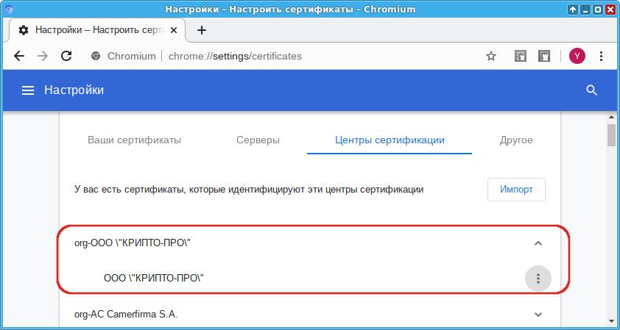The image size is (620, 330).
Task: Click the scrollbar up arrow
Action: pos(611,118)
